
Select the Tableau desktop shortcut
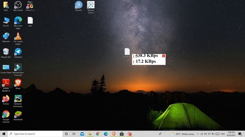coord(91,7)
